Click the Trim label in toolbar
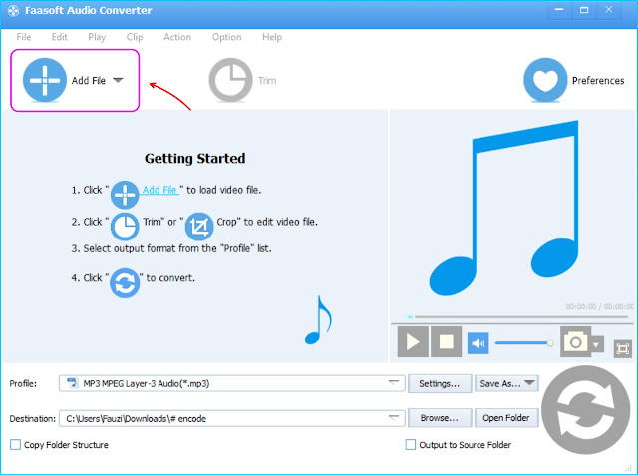638x475 pixels. click(x=267, y=81)
